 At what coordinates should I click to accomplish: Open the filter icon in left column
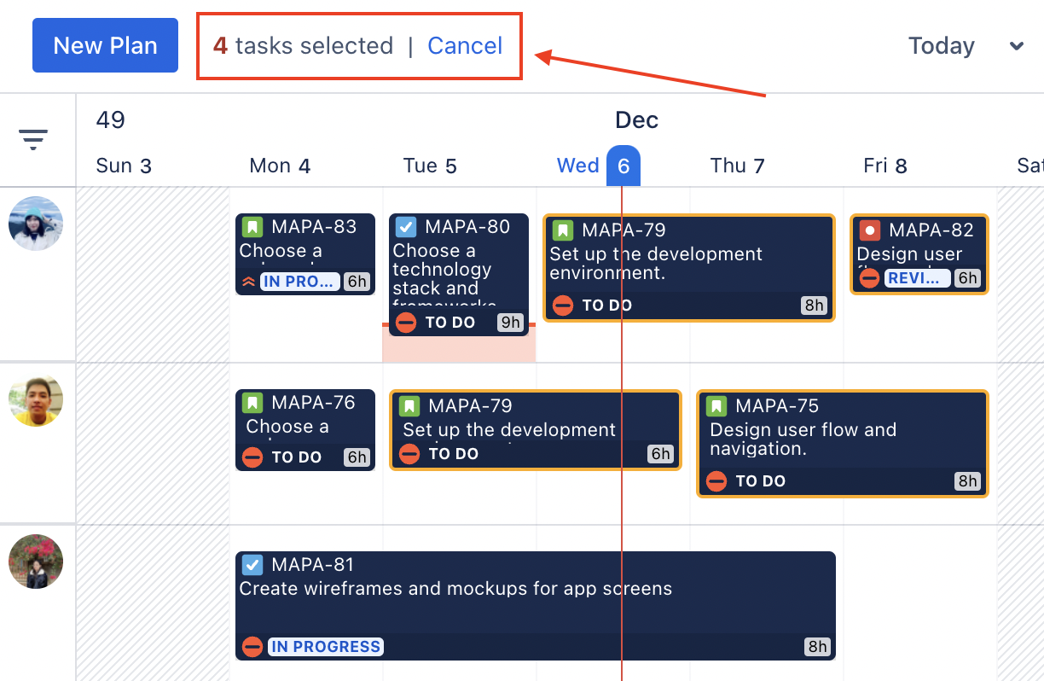pyautogui.click(x=33, y=139)
